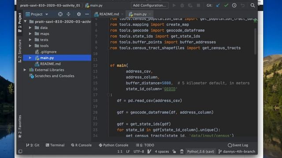Screen dimensions: 282x158
Task: Click line 18 read_csv code line
Action: [x=149, y=101]
